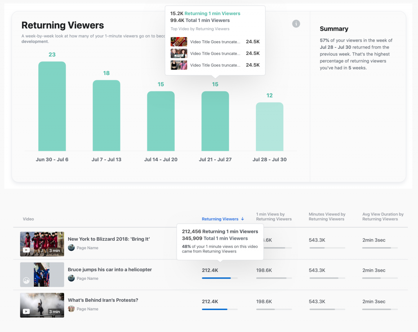Click page avatar under What's Behind Iran's Protests
Screen dimensions: 418x332
click(71, 309)
